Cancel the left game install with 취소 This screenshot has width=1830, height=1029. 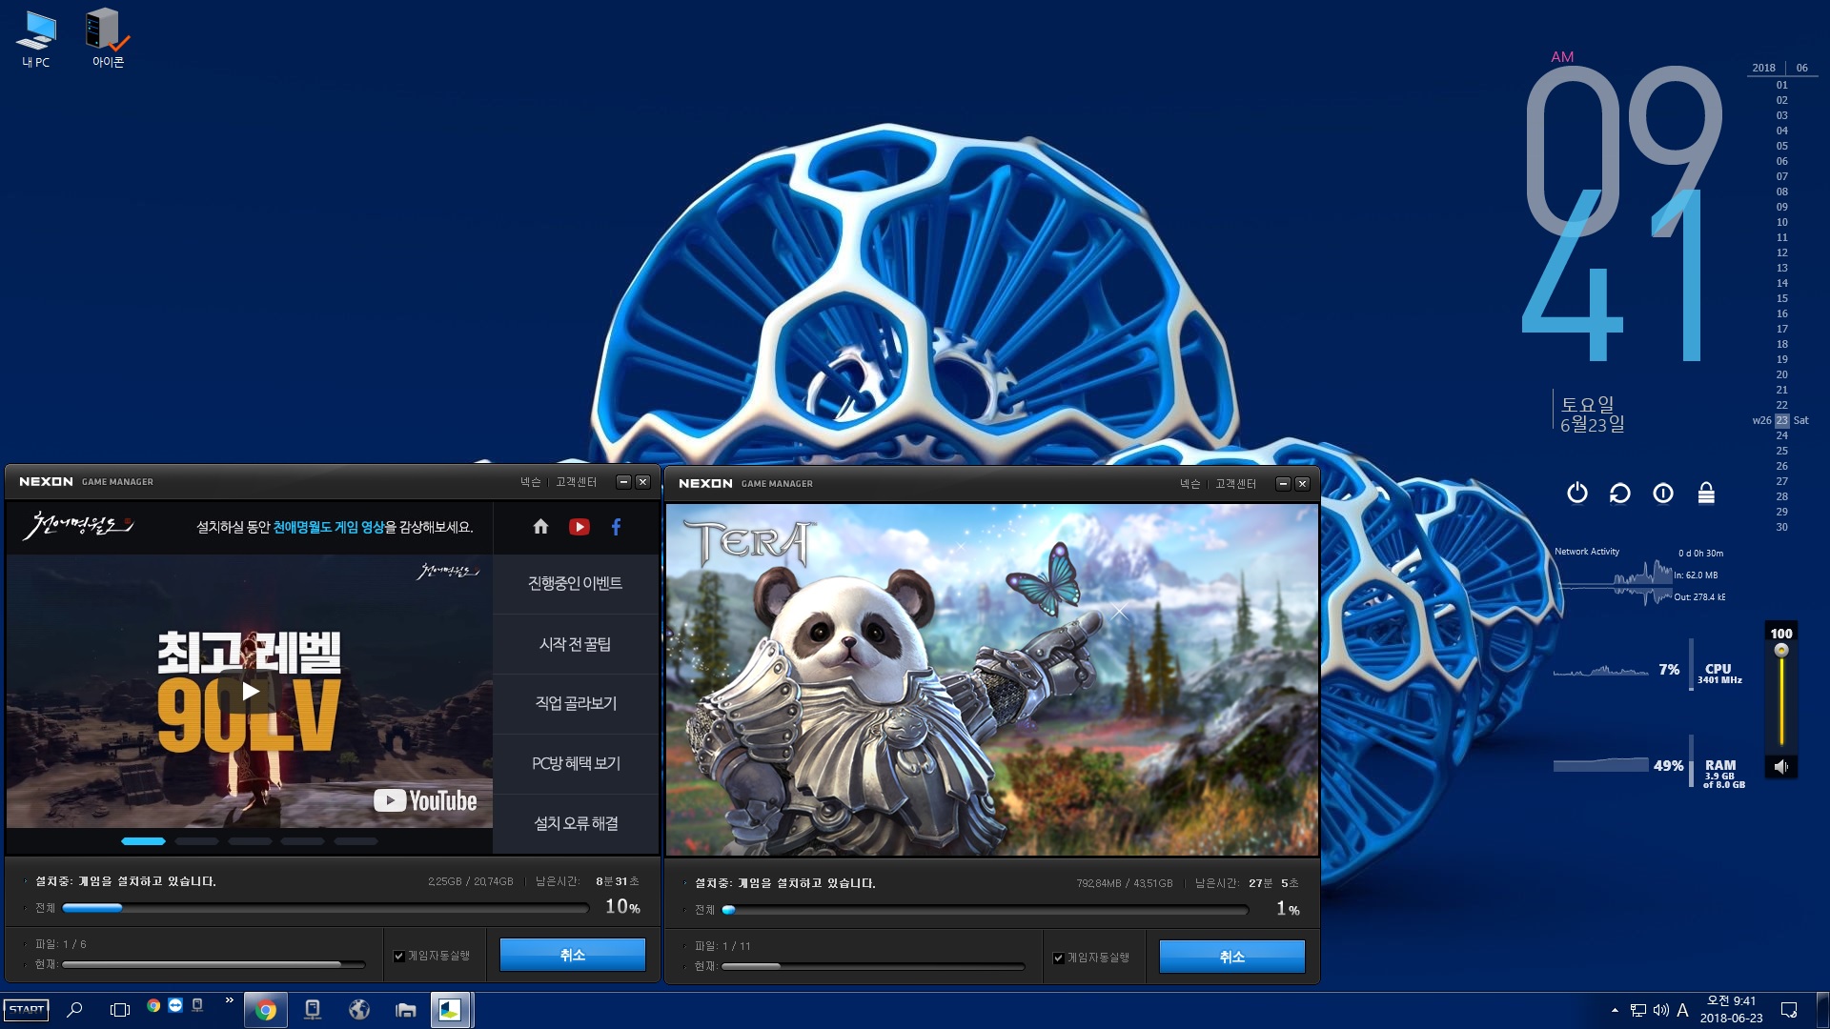573,955
